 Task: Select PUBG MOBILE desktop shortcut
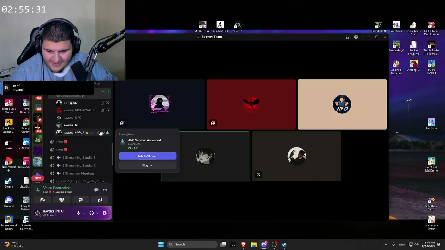click(x=431, y=68)
